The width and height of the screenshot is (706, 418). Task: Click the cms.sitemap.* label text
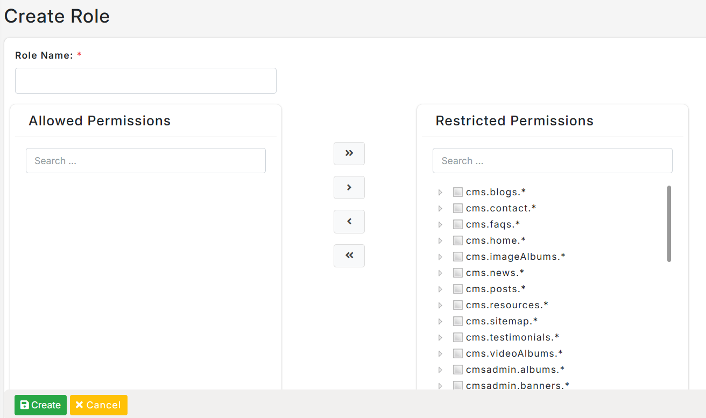pos(502,321)
